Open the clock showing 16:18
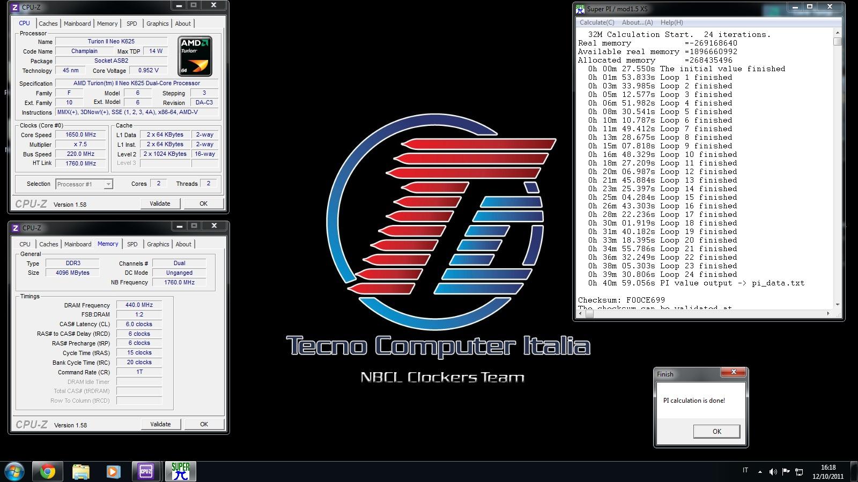The width and height of the screenshot is (858, 482). pos(828,468)
